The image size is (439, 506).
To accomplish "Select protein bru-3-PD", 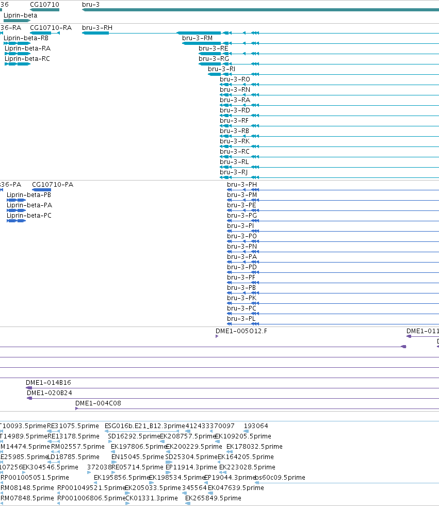I will coord(242,267).
